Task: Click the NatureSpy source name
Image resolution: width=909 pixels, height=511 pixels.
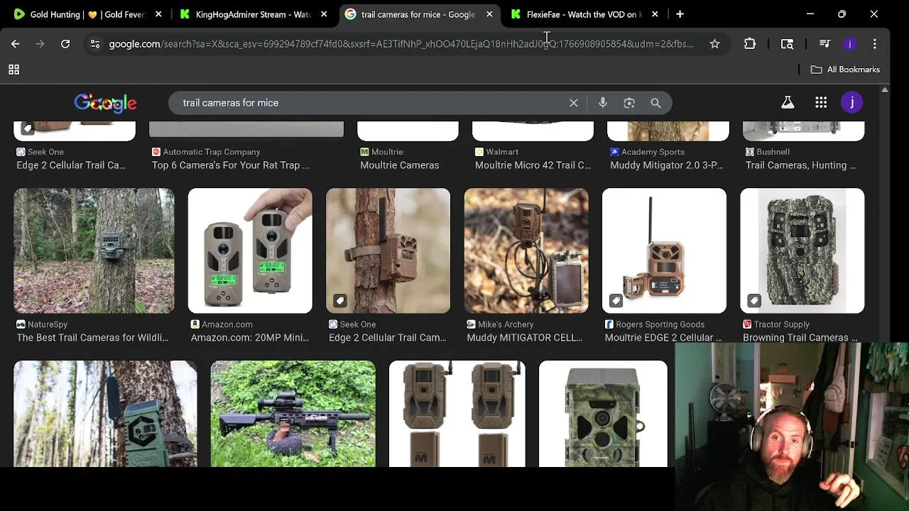Action: click(48, 324)
